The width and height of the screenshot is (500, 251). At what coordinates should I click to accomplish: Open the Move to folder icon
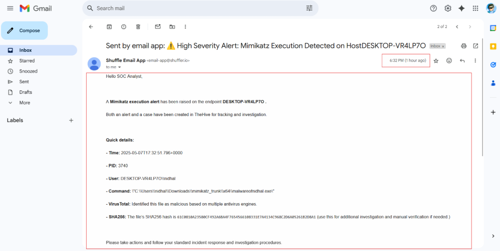(x=172, y=27)
